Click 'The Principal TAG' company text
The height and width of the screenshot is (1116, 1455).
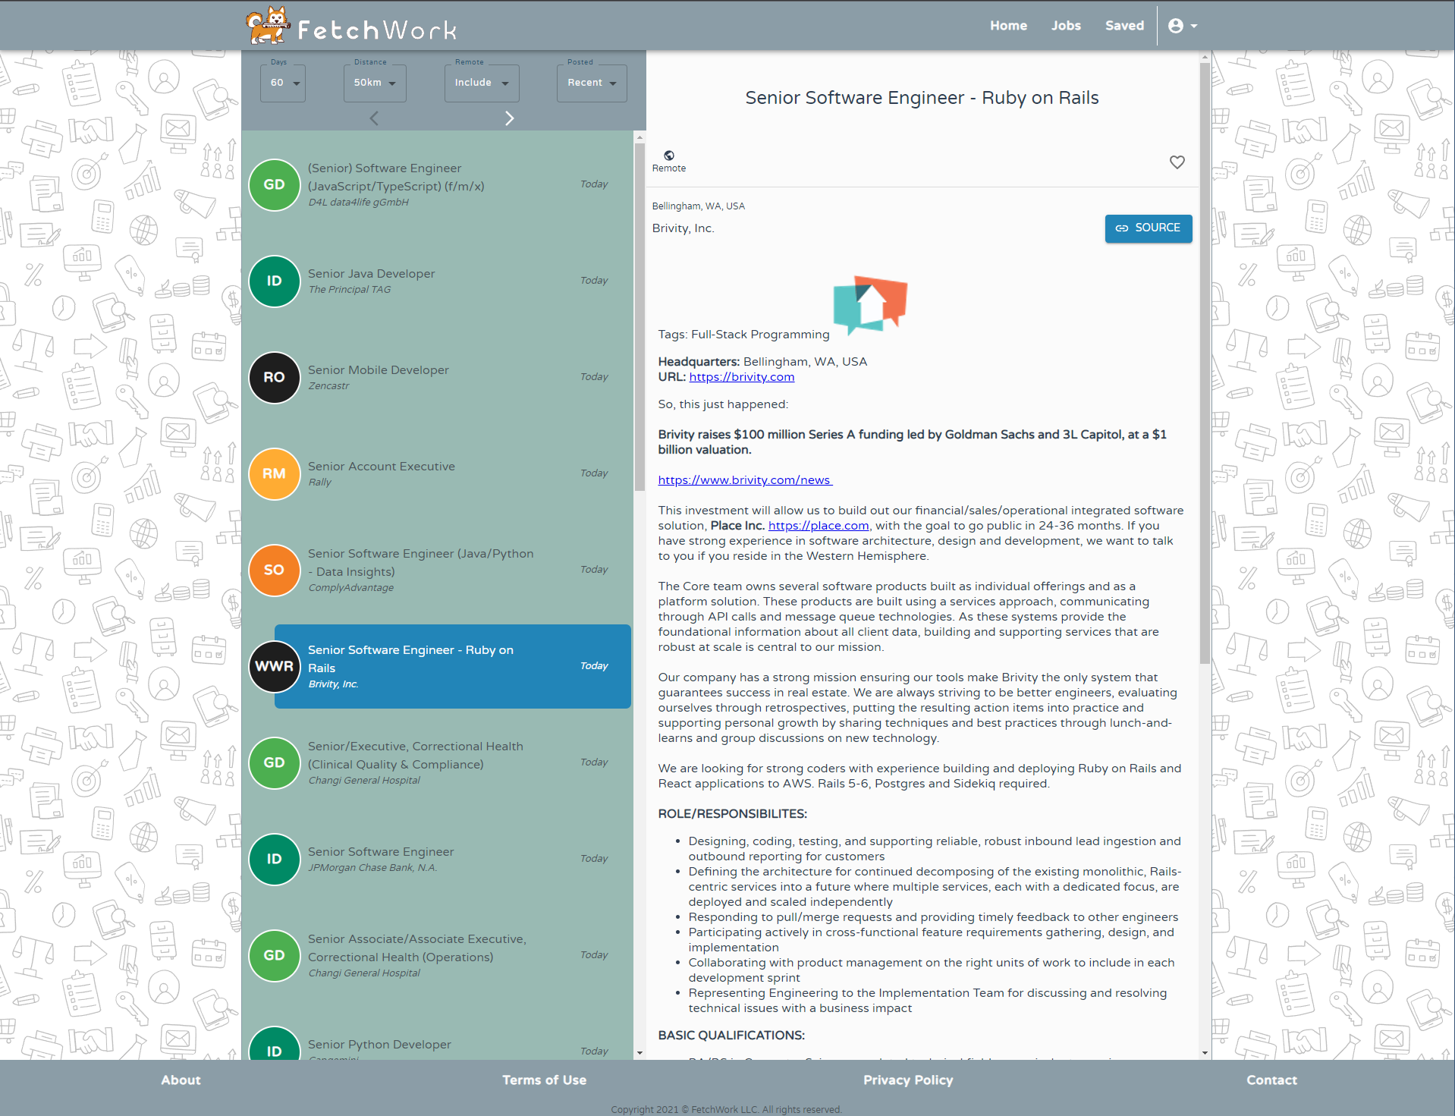pos(349,290)
